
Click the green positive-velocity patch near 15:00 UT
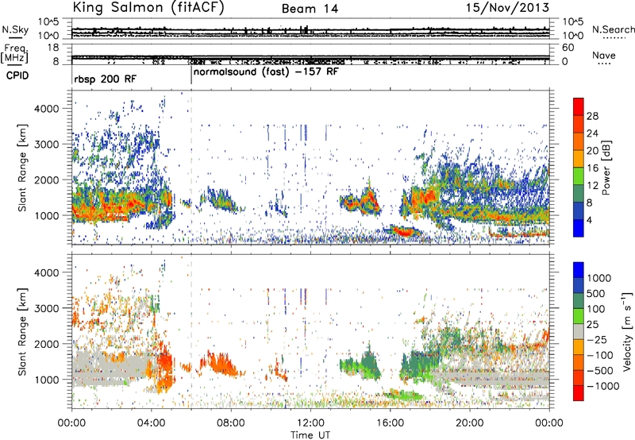coord(368,361)
